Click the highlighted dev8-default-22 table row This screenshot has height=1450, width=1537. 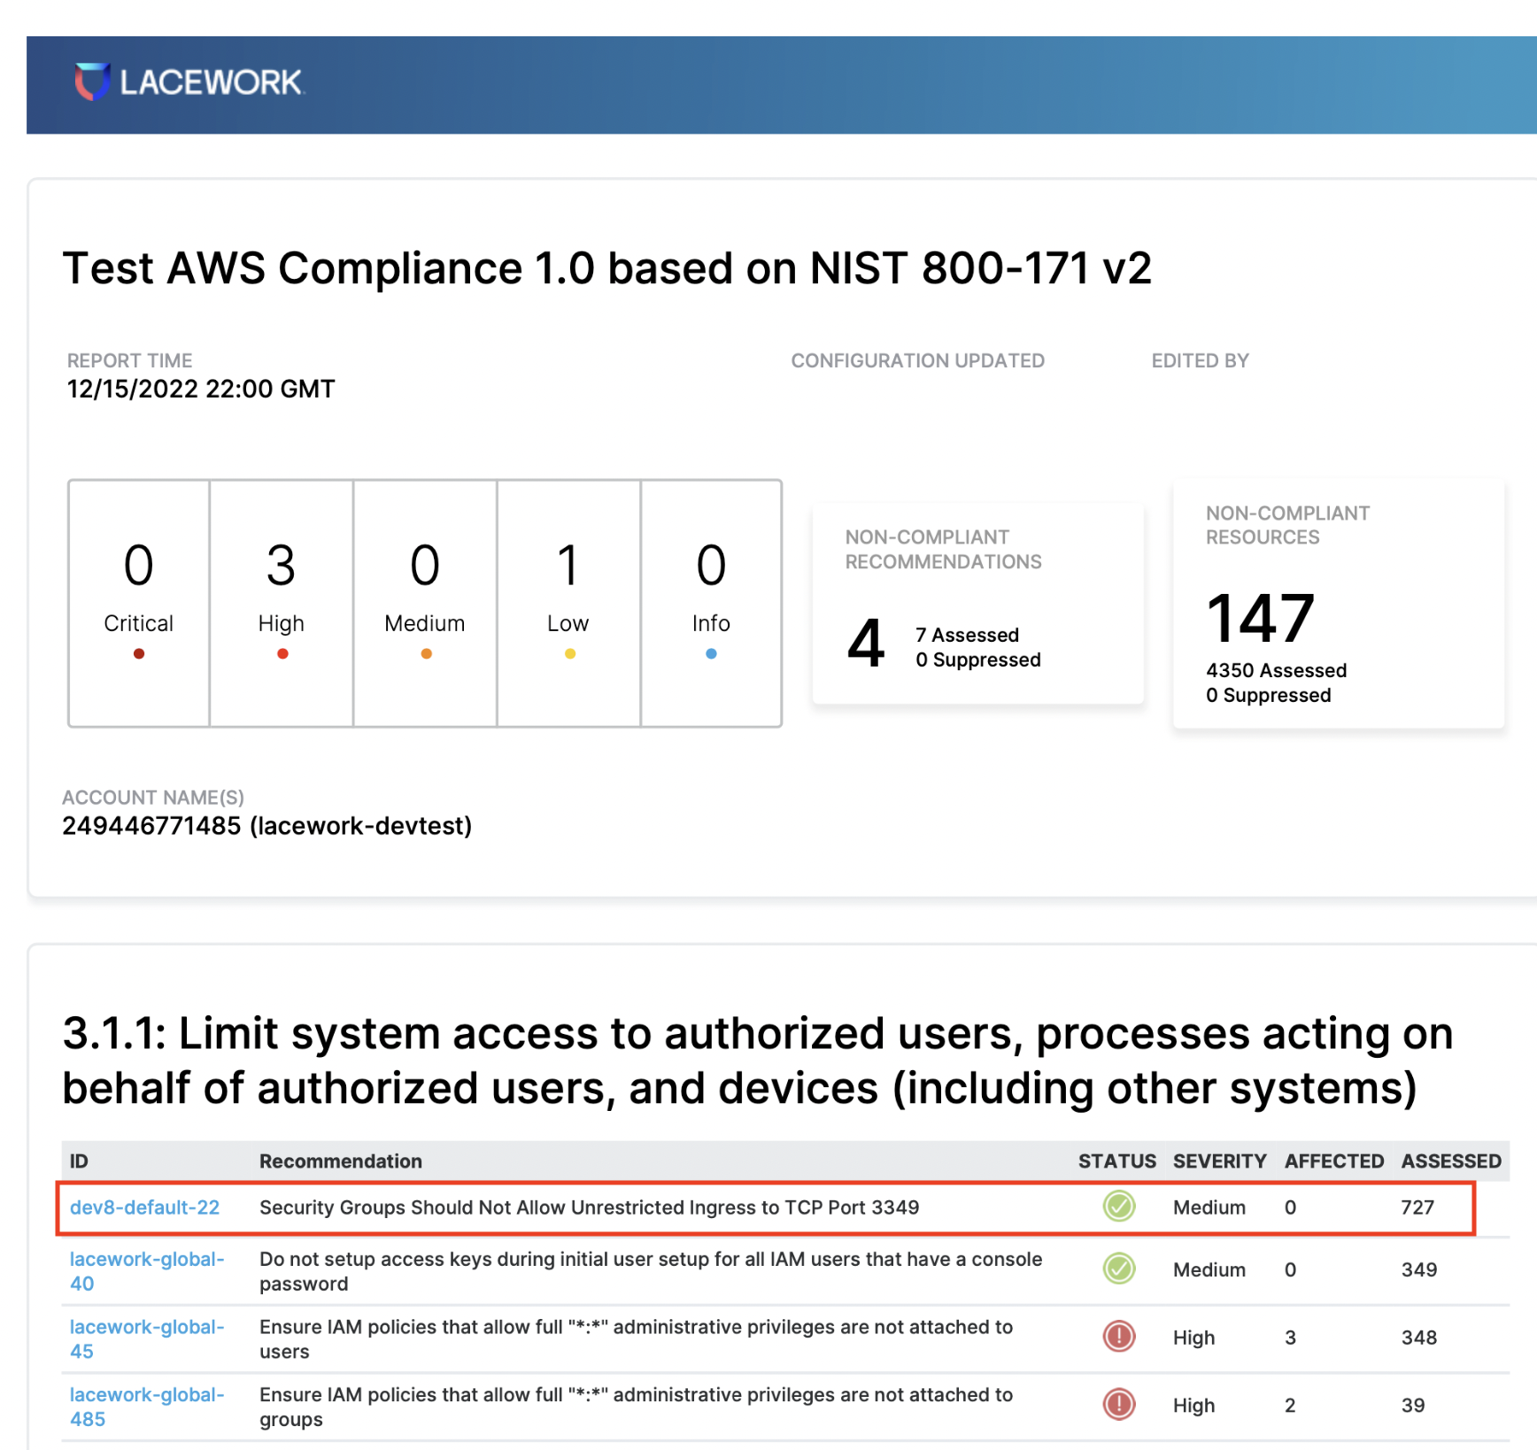(620, 1207)
